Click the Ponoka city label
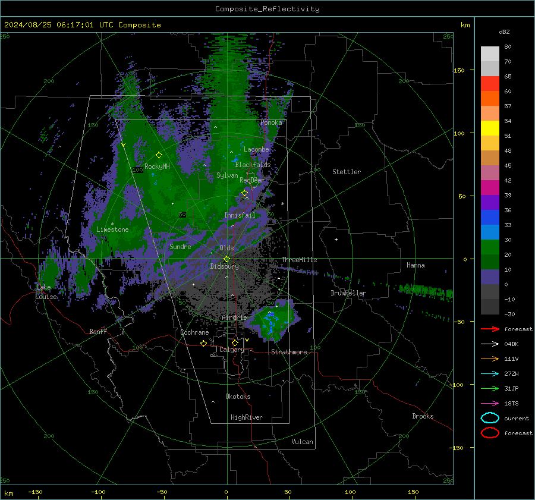535x500 pixels. (271, 122)
